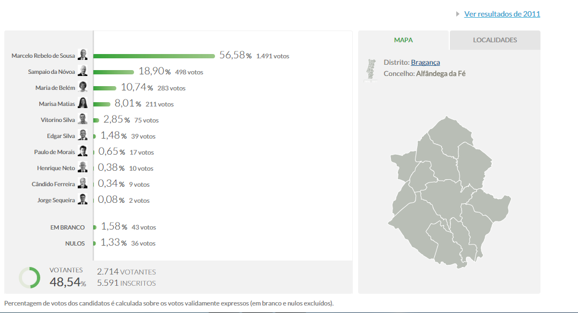Click Maria de Belém's portrait photo

click(x=83, y=87)
